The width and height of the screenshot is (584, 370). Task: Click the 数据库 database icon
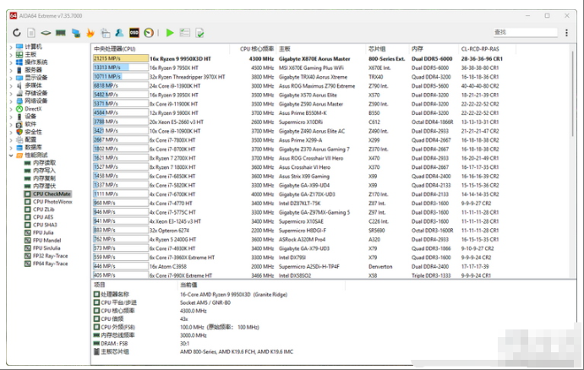tap(19, 147)
